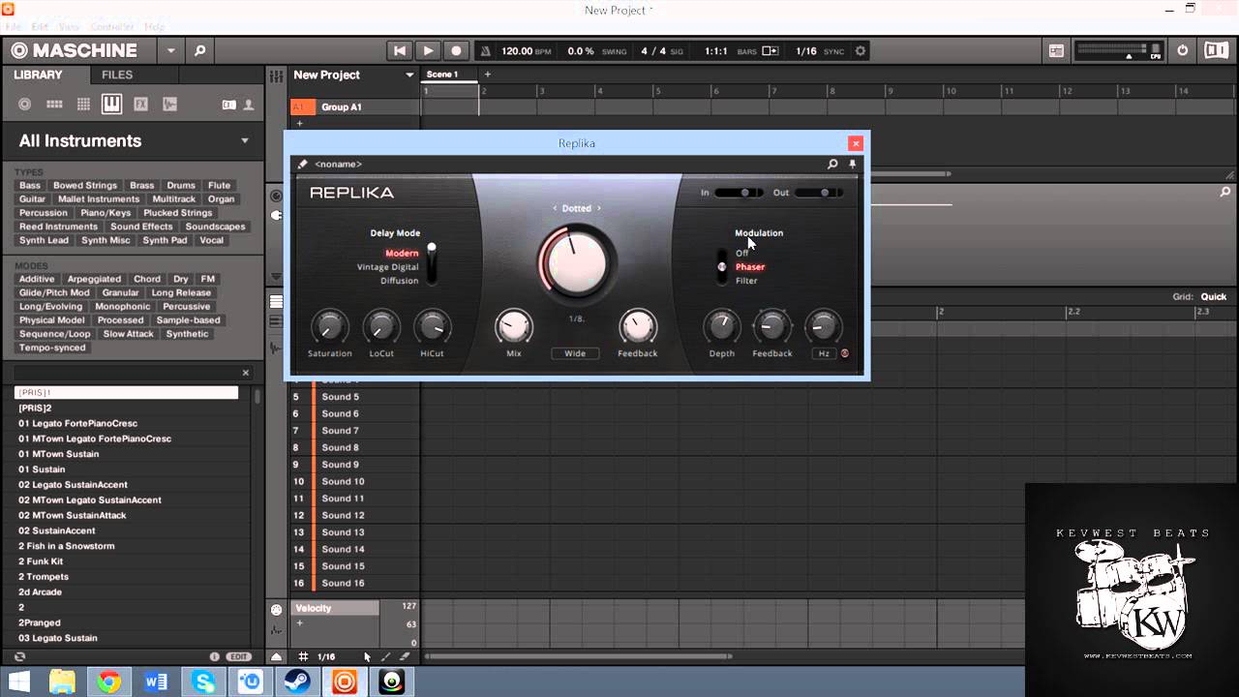
Task: Expand the All Instruments product selector
Action: click(245, 140)
